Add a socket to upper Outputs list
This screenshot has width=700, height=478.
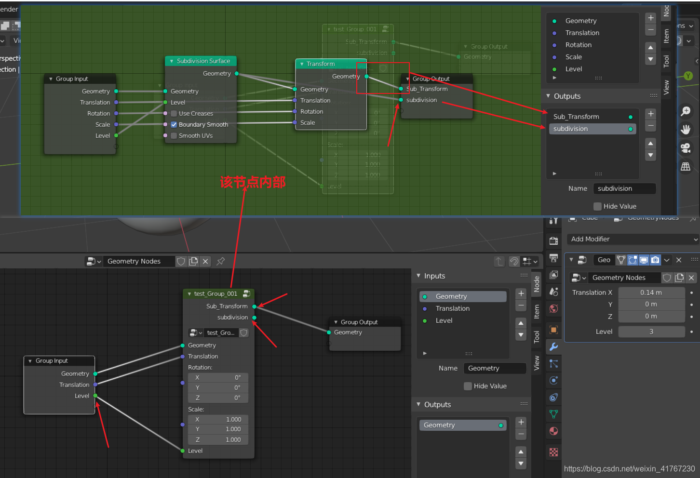tap(651, 114)
